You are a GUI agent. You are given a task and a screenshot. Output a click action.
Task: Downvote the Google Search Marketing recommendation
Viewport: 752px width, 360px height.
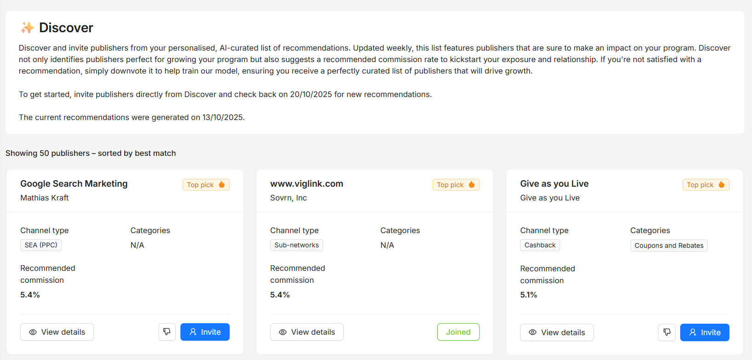[x=167, y=332]
